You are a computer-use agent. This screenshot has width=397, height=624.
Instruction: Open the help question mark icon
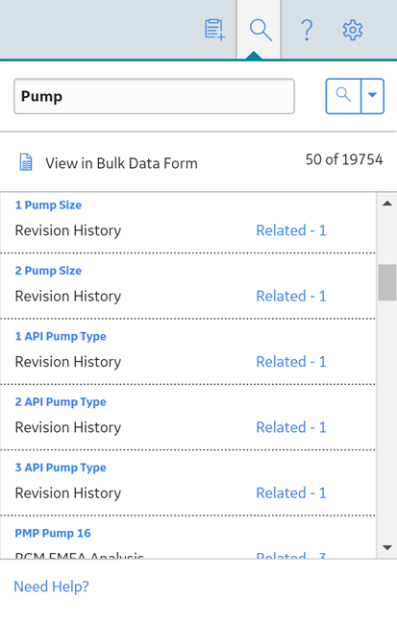click(x=306, y=31)
